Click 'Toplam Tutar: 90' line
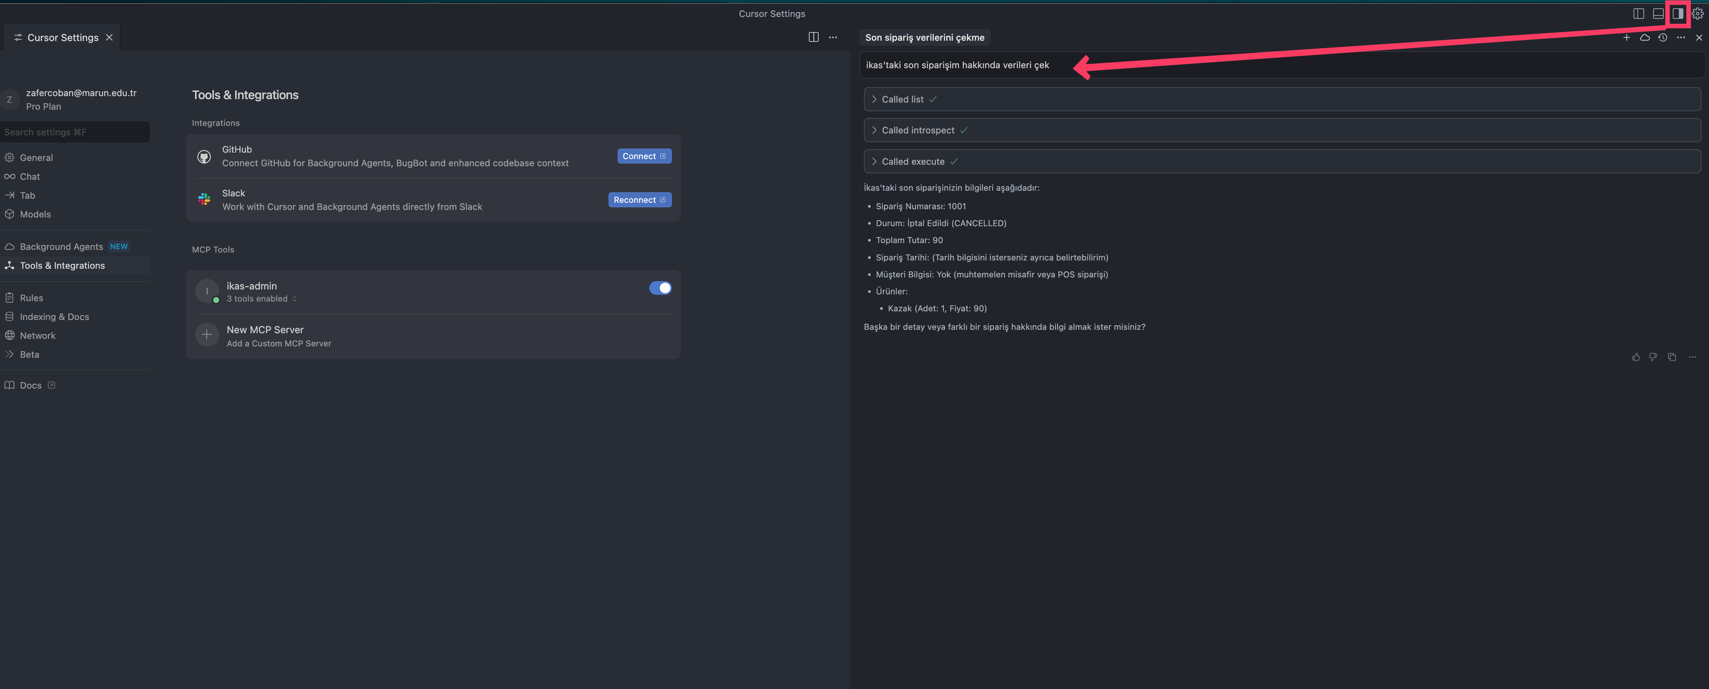 (x=909, y=241)
